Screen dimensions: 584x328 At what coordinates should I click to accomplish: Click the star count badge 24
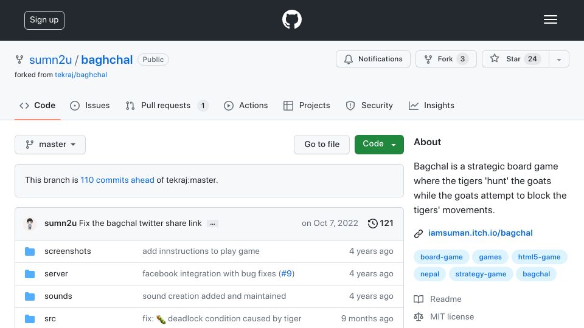532,59
